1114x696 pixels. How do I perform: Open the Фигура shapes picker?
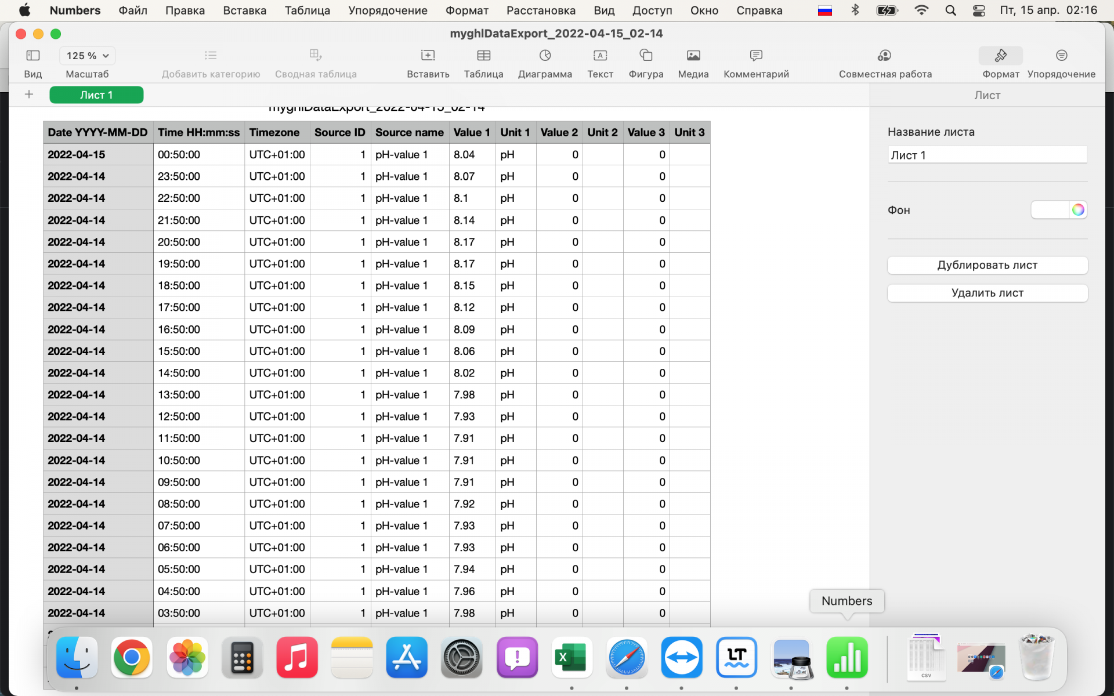[x=646, y=56]
